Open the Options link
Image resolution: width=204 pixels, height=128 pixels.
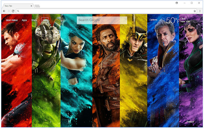click(153, 20)
